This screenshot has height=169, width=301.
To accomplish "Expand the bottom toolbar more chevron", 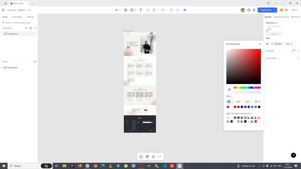I will tap(160, 157).
